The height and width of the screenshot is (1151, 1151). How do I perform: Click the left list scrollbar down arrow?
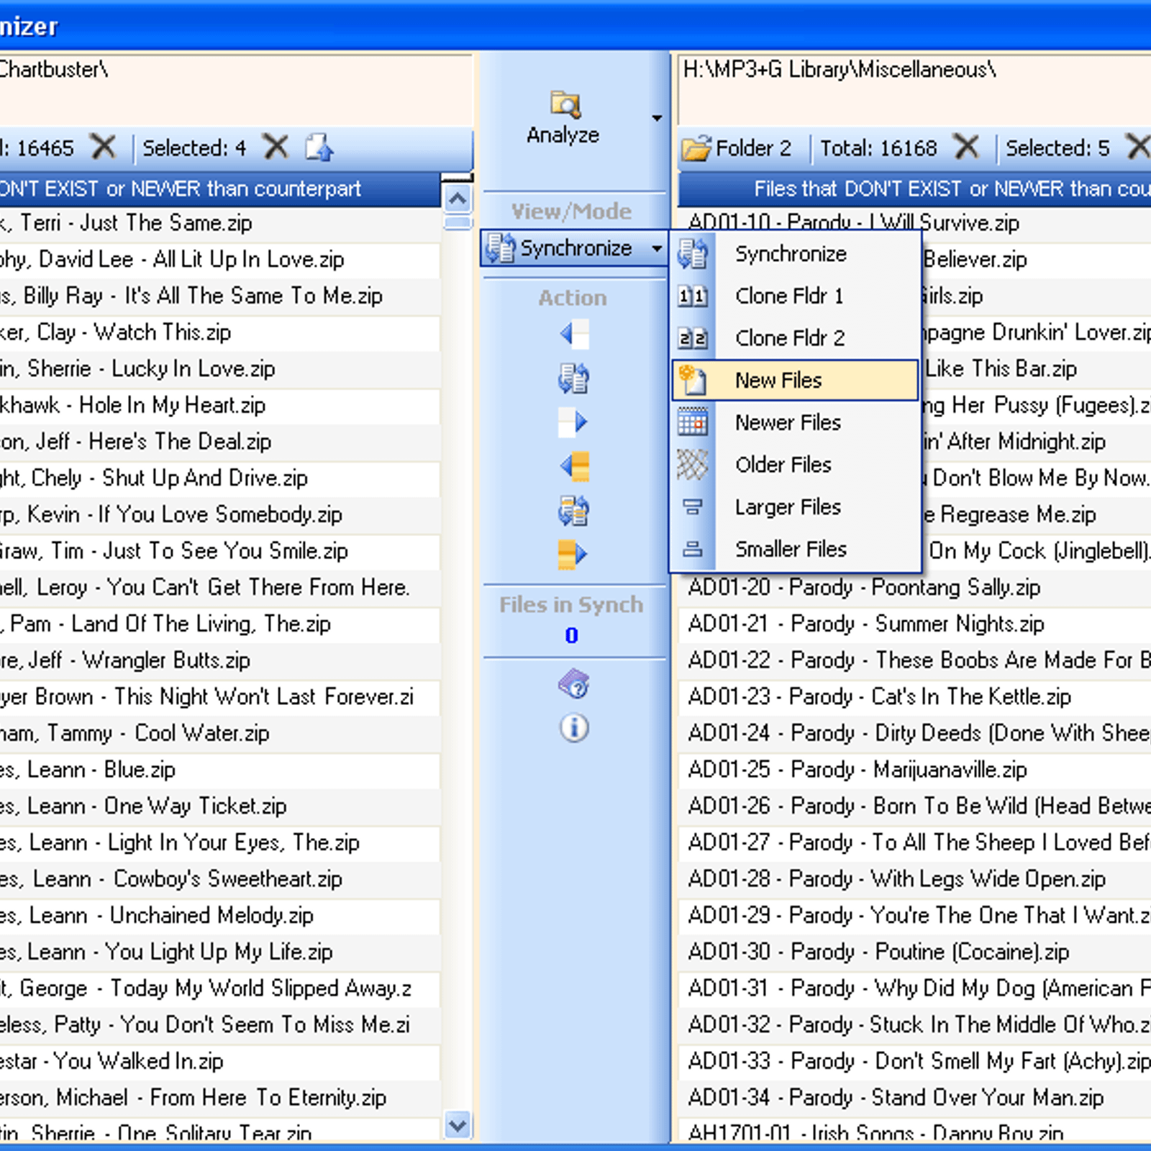coord(458,1124)
